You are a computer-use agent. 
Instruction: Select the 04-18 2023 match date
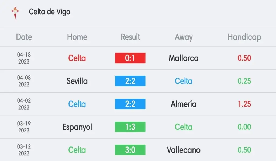tap(24, 58)
